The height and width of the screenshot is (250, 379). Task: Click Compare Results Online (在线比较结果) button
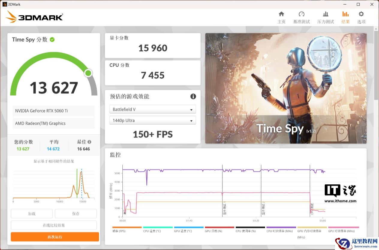[54, 225]
